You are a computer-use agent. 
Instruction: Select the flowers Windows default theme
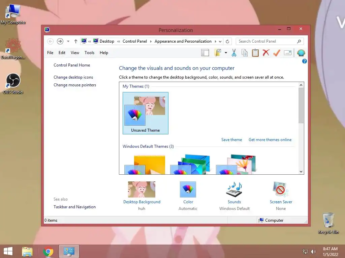pyautogui.click(x=236, y=165)
